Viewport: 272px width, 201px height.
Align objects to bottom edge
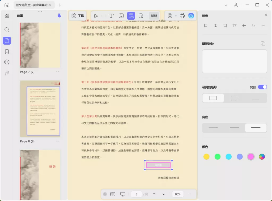(253, 26)
